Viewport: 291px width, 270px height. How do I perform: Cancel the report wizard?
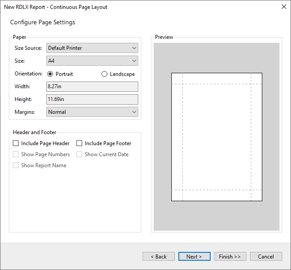tap(266, 256)
